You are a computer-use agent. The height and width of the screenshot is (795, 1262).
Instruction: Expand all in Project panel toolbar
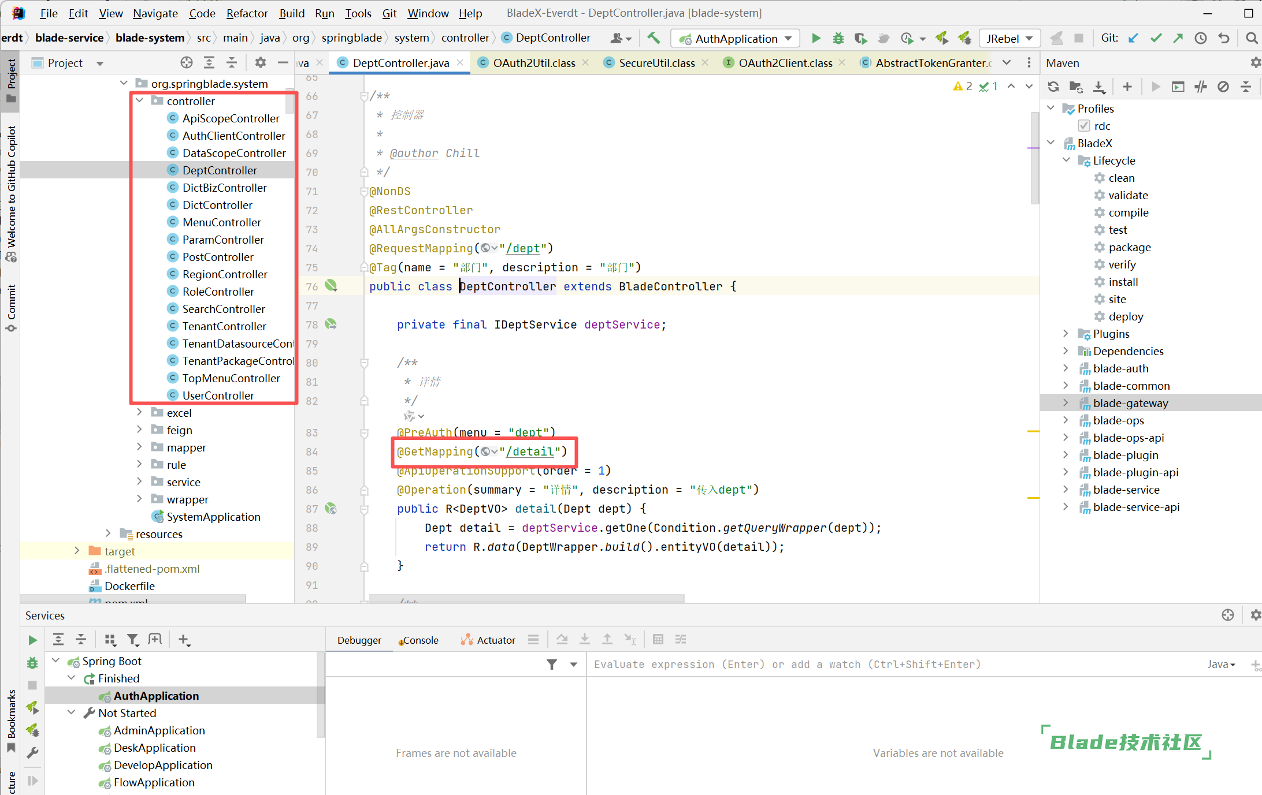coord(209,62)
